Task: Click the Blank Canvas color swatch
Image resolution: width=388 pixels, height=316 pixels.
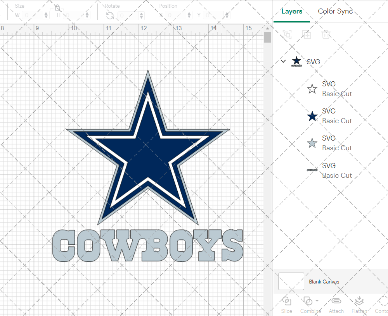Action: click(x=291, y=282)
